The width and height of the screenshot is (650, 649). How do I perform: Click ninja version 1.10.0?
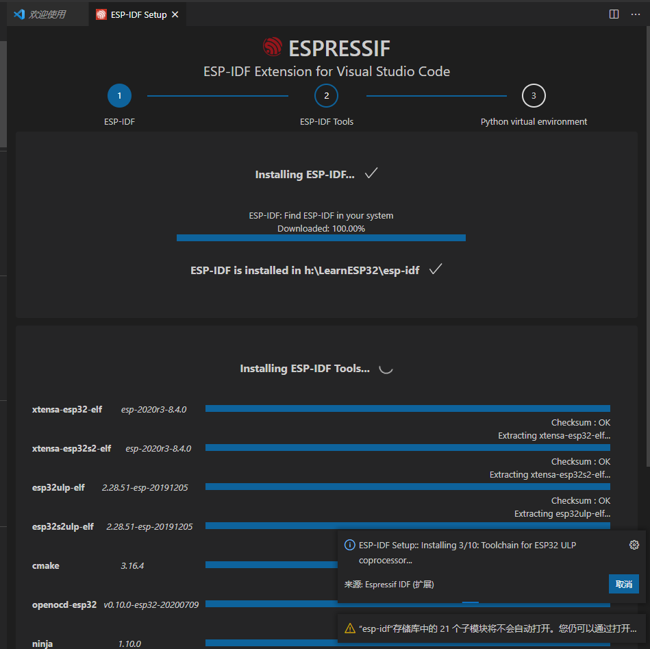(129, 644)
